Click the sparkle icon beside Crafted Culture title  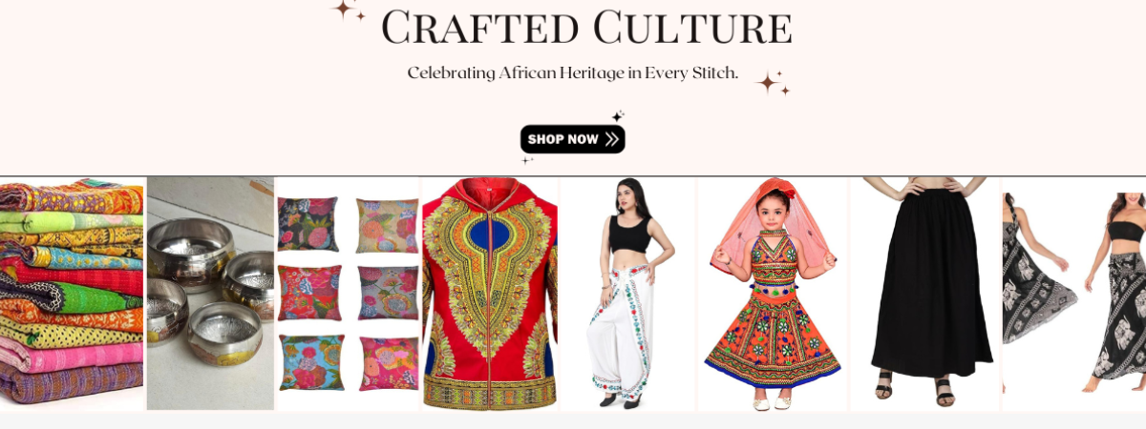(349, 10)
